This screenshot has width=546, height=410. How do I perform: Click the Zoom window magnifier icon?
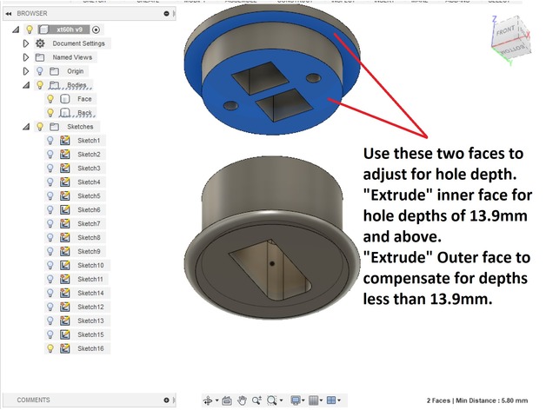tap(272, 400)
